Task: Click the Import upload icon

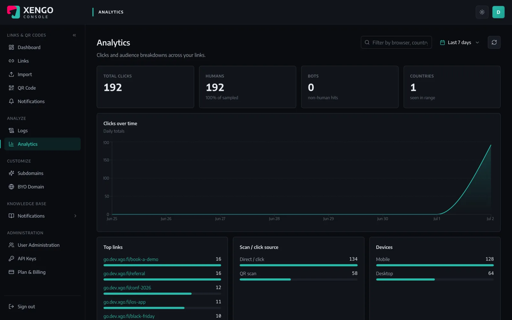Action: click(x=11, y=74)
